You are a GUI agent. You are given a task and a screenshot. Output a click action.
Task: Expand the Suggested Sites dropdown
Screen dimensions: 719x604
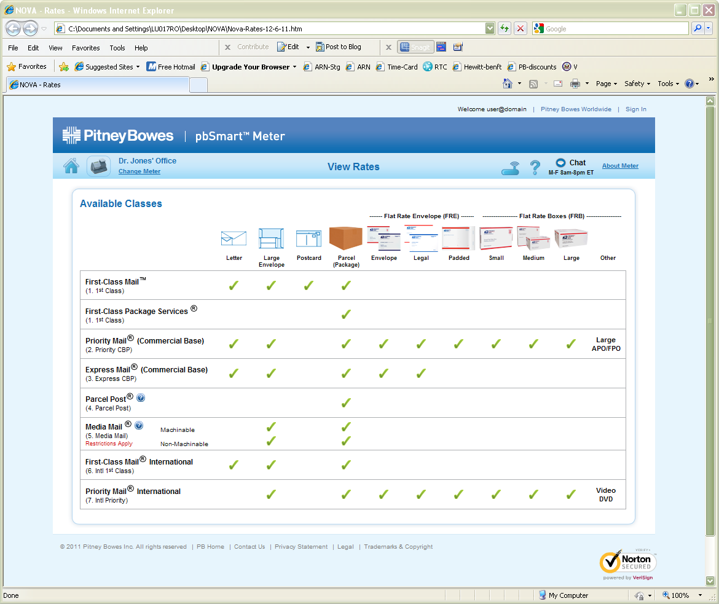point(138,67)
